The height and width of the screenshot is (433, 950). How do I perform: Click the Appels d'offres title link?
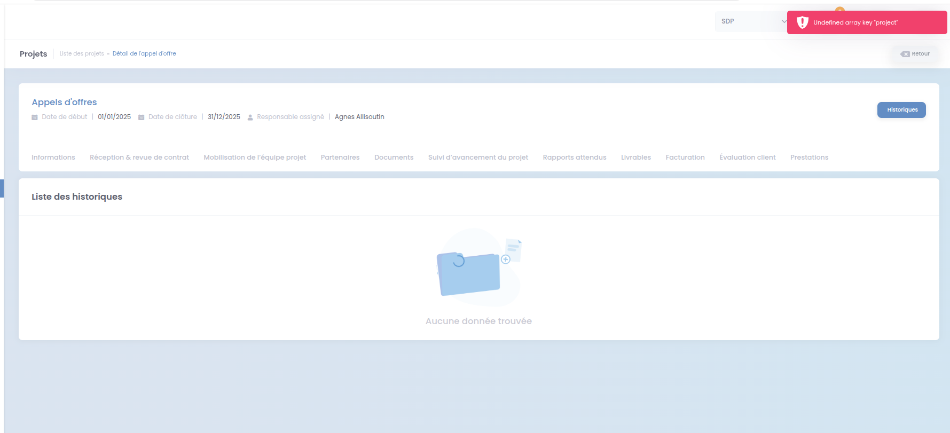point(64,102)
